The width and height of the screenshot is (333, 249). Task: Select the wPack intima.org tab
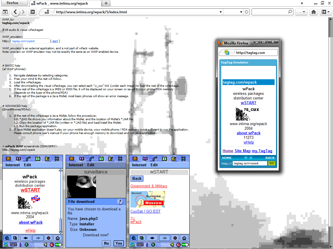point(65,3)
